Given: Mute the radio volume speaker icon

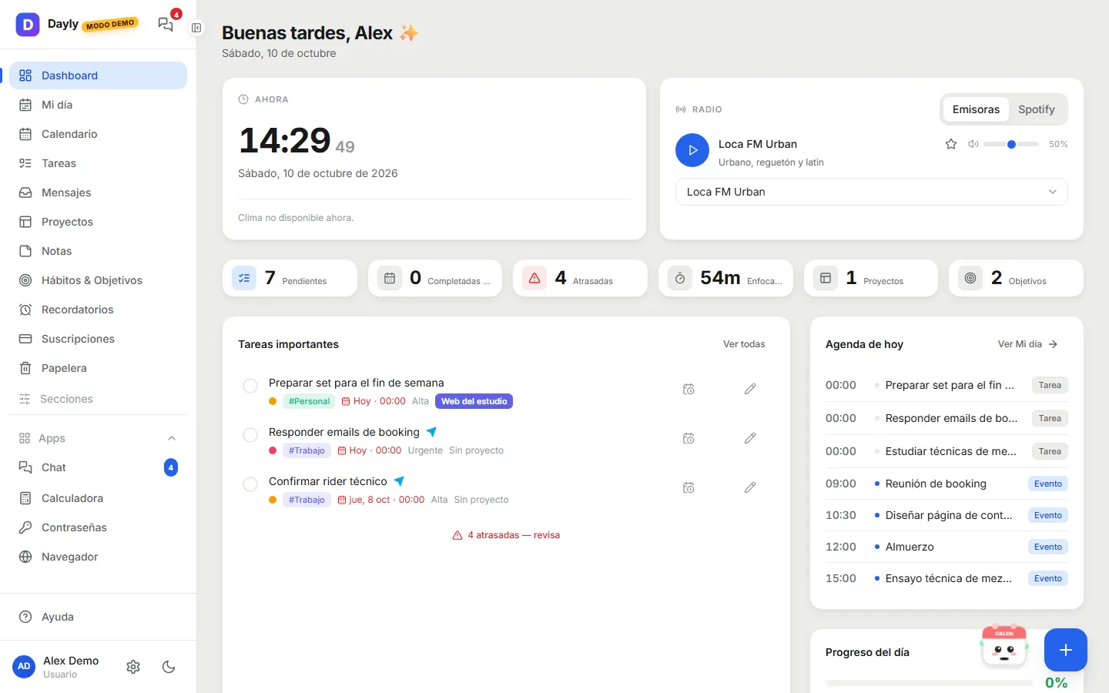Looking at the screenshot, I should click(973, 144).
